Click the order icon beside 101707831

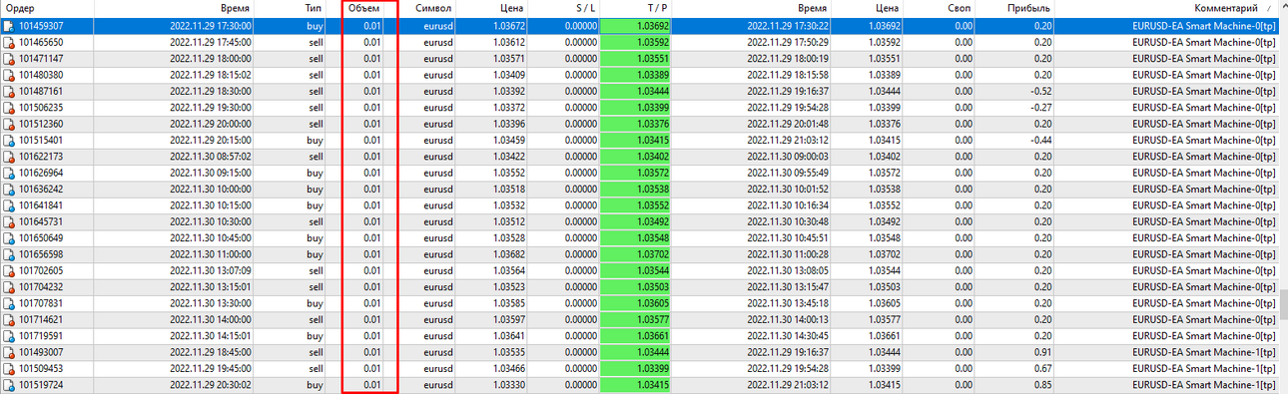click(x=9, y=303)
